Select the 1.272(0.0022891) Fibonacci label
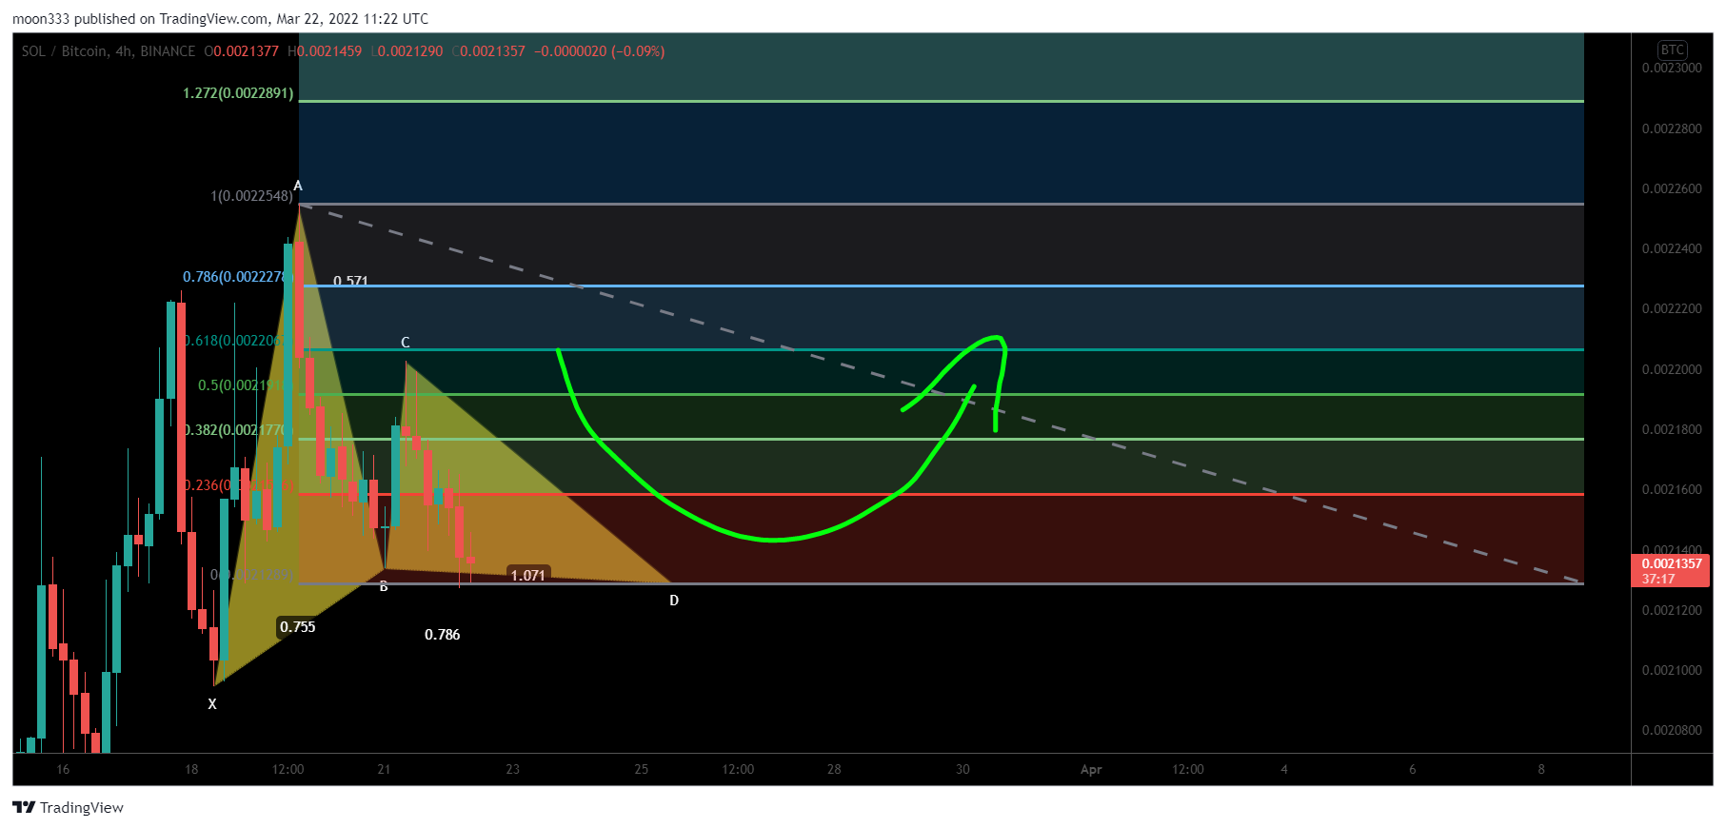 click(238, 93)
